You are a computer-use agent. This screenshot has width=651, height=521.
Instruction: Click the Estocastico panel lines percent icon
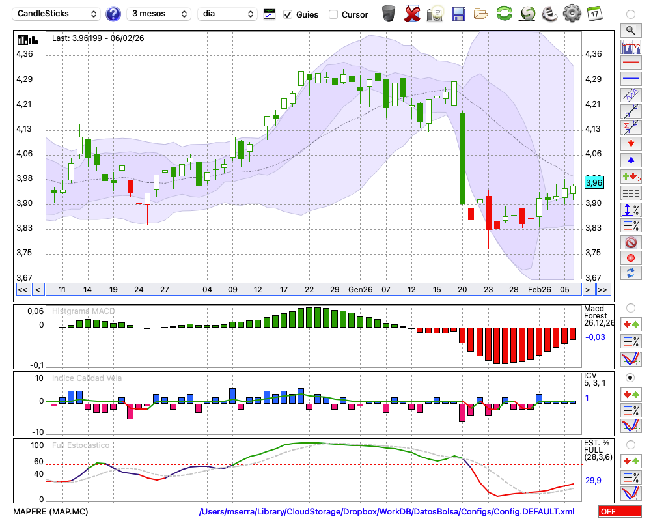click(631, 477)
